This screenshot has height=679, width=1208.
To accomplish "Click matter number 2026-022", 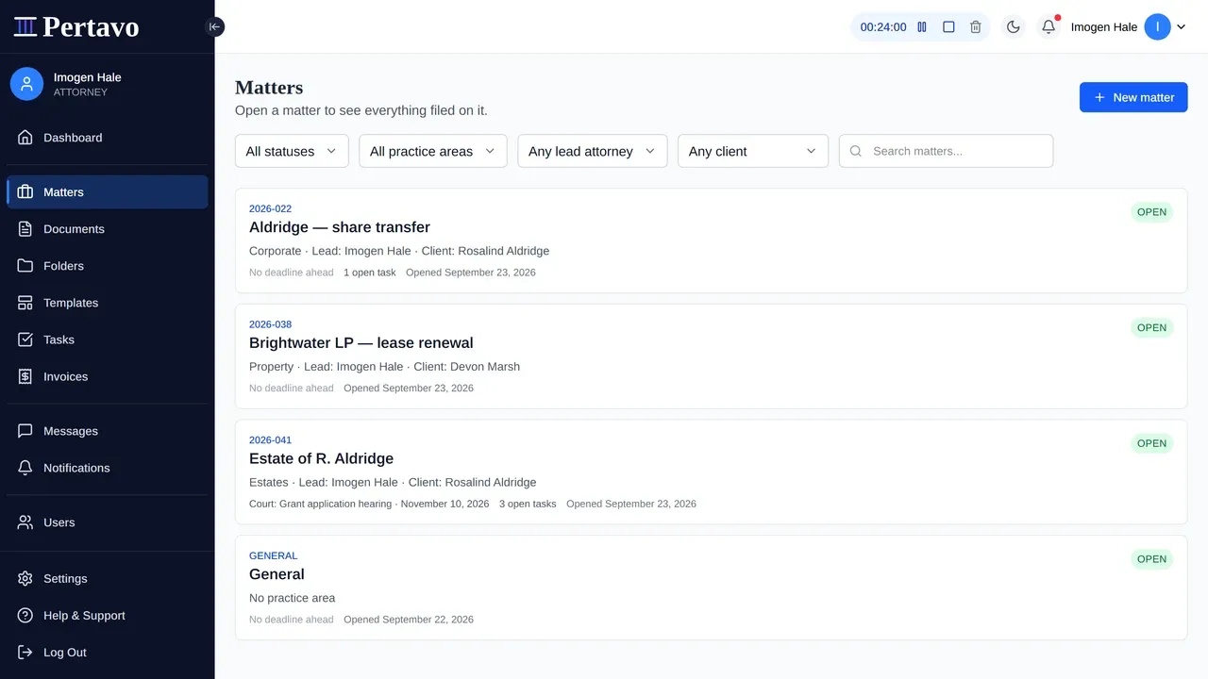I will tap(270, 208).
